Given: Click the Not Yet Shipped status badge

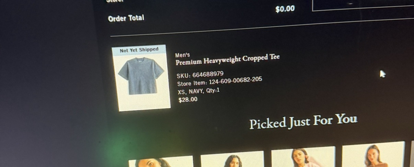Looking at the screenshot, I should 139,50.
